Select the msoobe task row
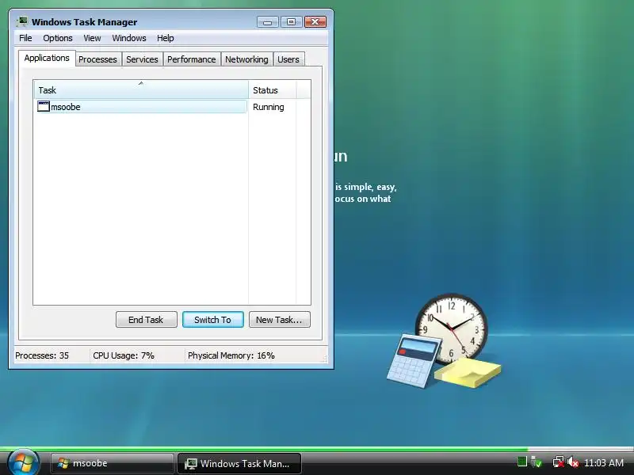Viewport: 634px width, 475px height. click(142, 107)
